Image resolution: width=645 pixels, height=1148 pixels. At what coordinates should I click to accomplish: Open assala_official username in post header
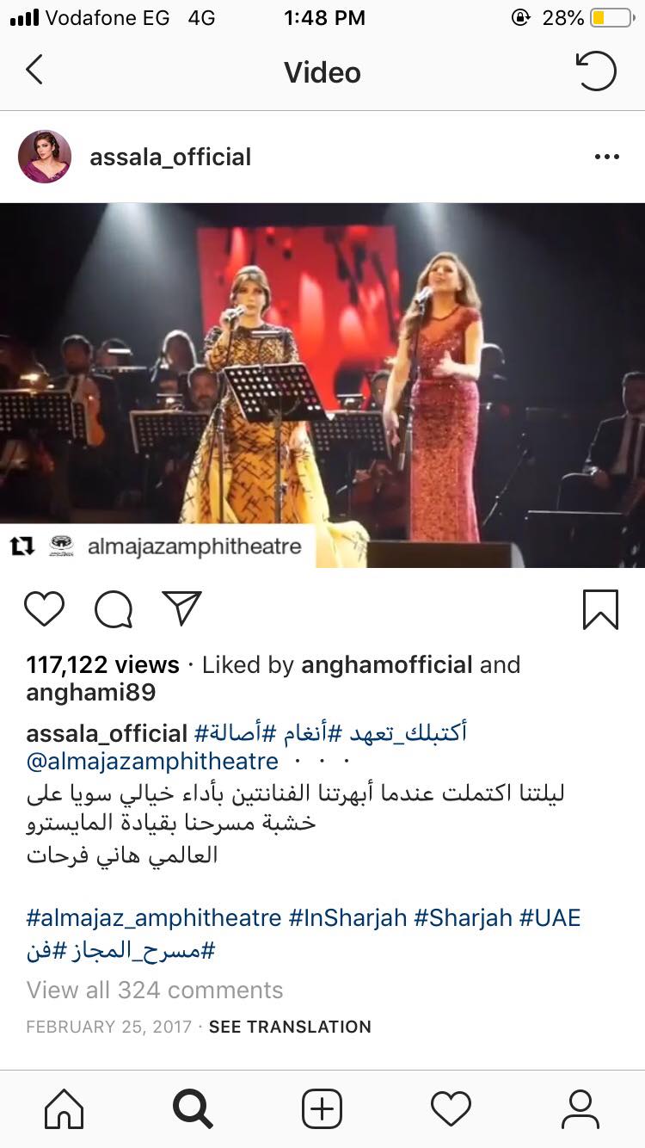[170, 157]
